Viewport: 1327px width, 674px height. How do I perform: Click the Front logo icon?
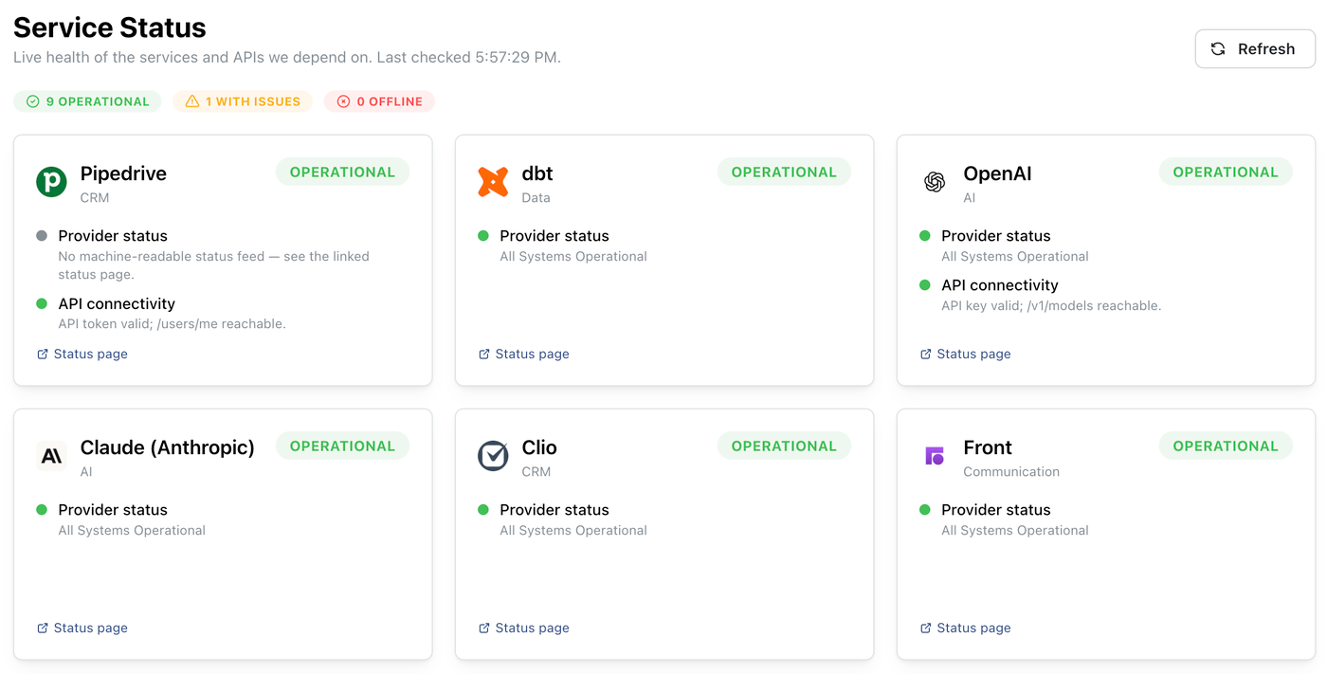pyautogui.click(x=935, y=456)
